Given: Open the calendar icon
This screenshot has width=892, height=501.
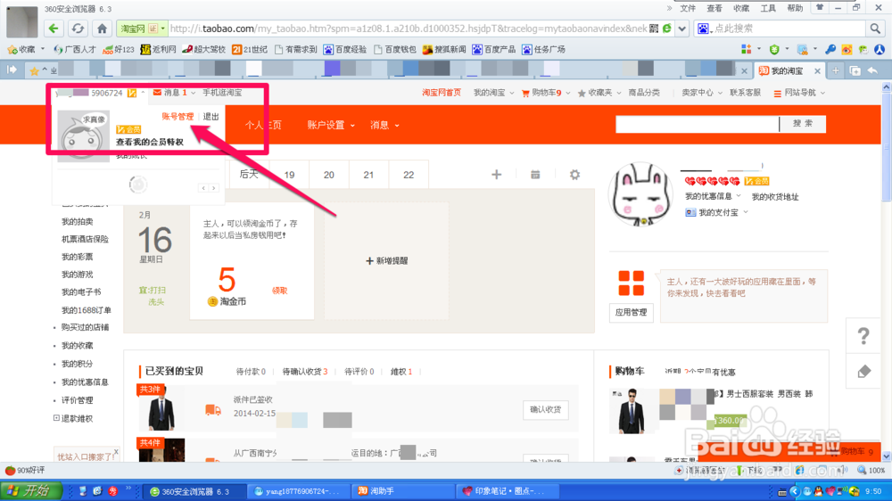Looking at the screenshot, I should (535, 175).
